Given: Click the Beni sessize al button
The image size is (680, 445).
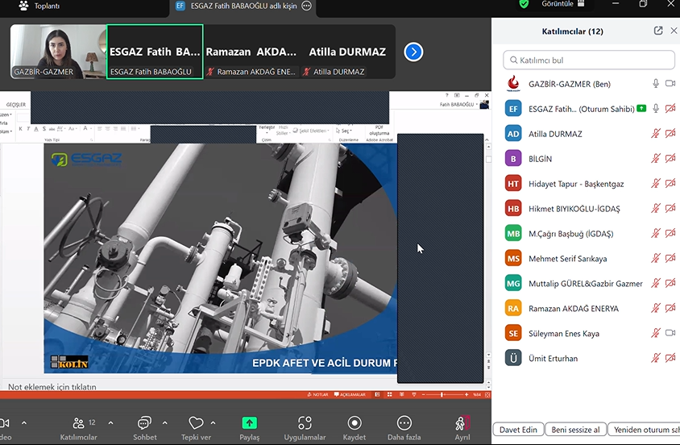Looking at the screenshot, I should pos(575,430).
